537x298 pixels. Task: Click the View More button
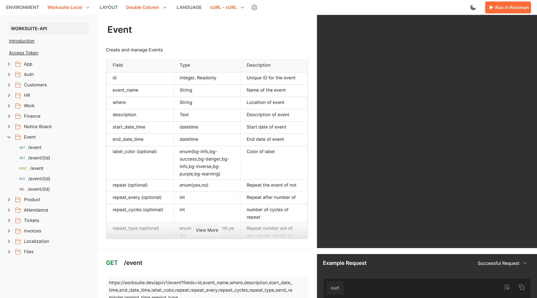207,230
